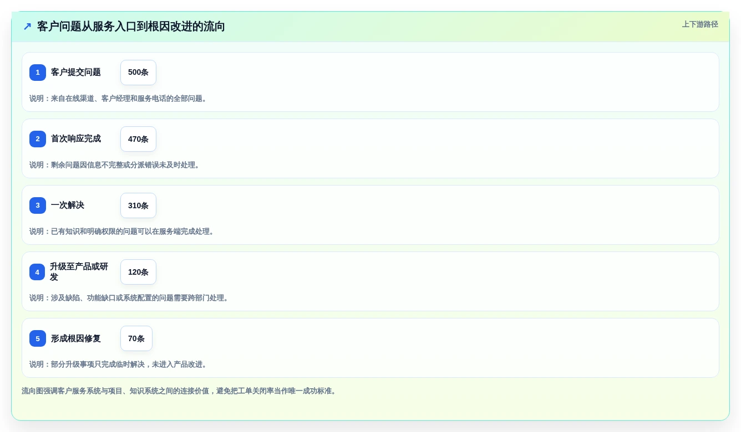Select the 形成根因修复 step label
Viewport: 741px width, 432px height.
tap(76, 338)
